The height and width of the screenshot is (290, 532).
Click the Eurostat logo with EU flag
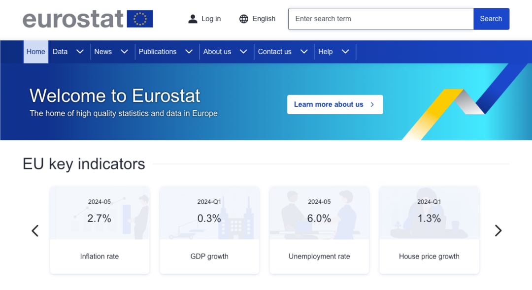coord(88,19)
